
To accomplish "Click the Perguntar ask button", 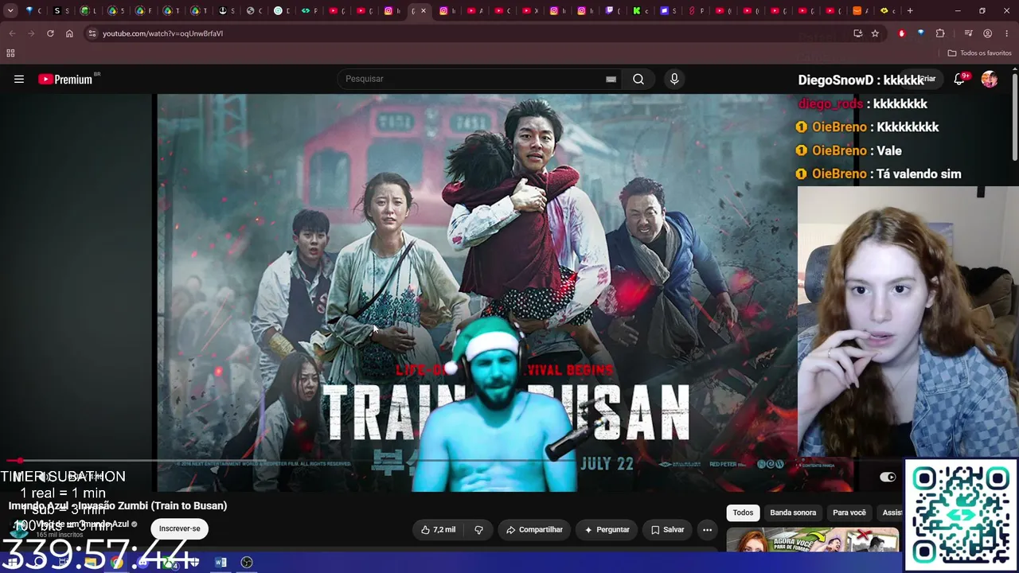I will [x=607, y=529].
